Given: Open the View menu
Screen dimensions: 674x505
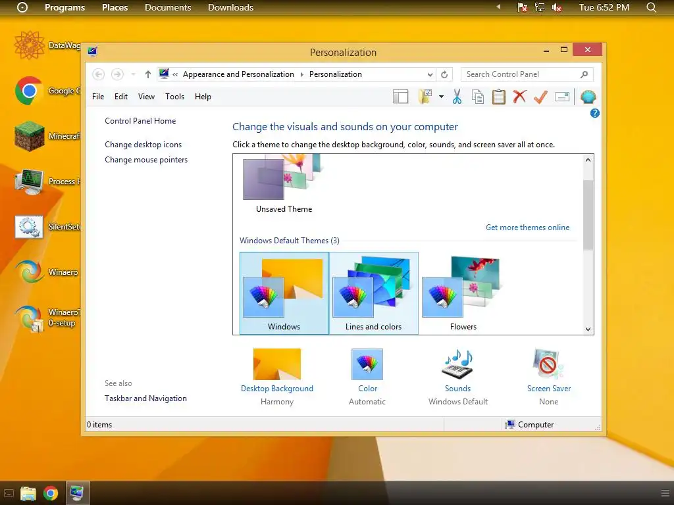Looking at the screenshot, I should [x=146, y=97].
